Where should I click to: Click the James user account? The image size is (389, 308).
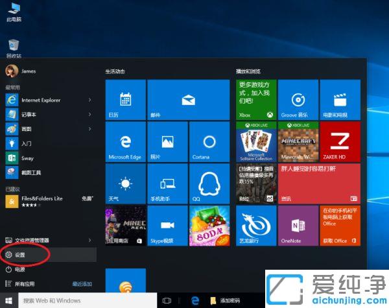point(21,71)
